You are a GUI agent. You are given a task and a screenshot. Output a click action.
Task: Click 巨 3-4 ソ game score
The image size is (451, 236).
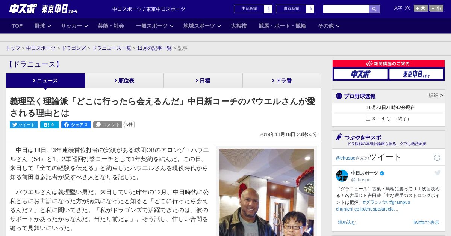tap(389, 119)
